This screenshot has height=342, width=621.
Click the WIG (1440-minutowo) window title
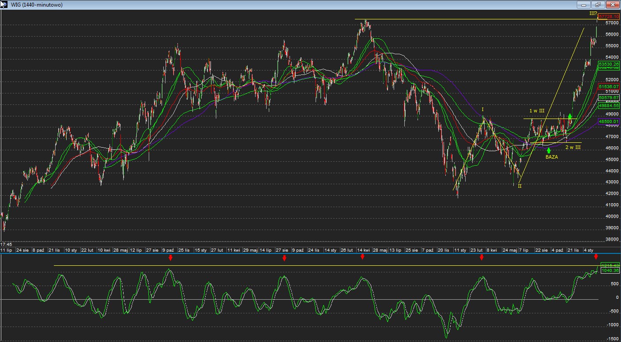coord(38,5)
